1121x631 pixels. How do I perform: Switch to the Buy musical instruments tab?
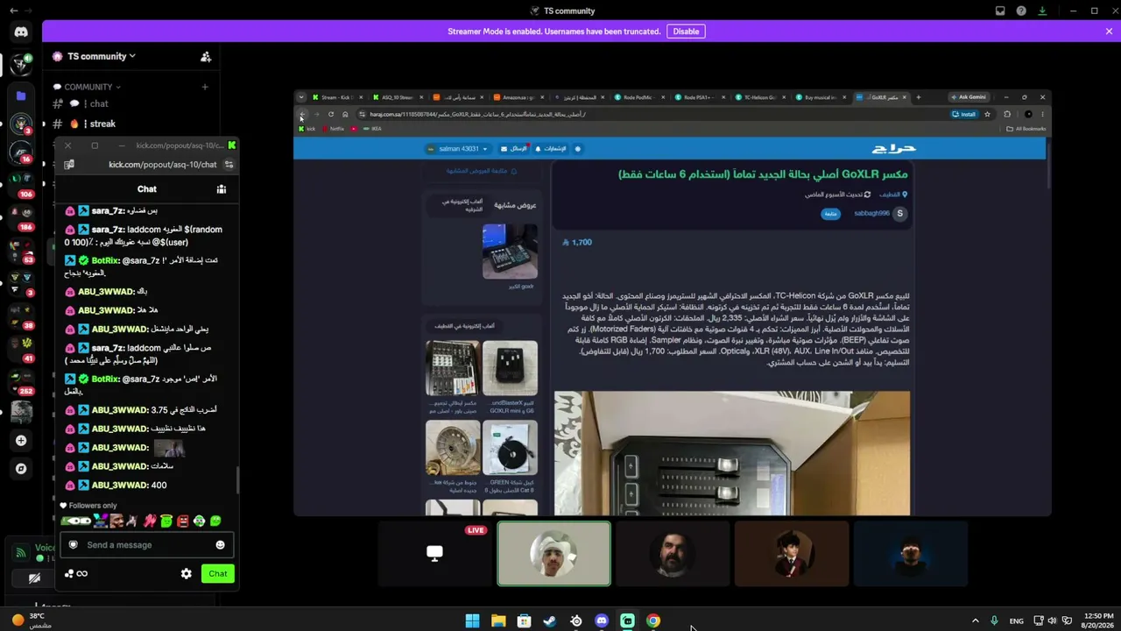(823, 97)
